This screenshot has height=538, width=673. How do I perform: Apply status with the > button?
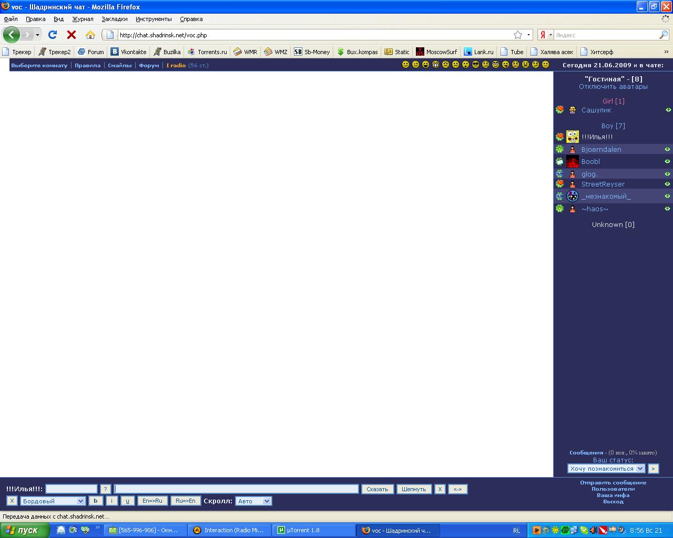pyautogui.click(x=653, y=469)
